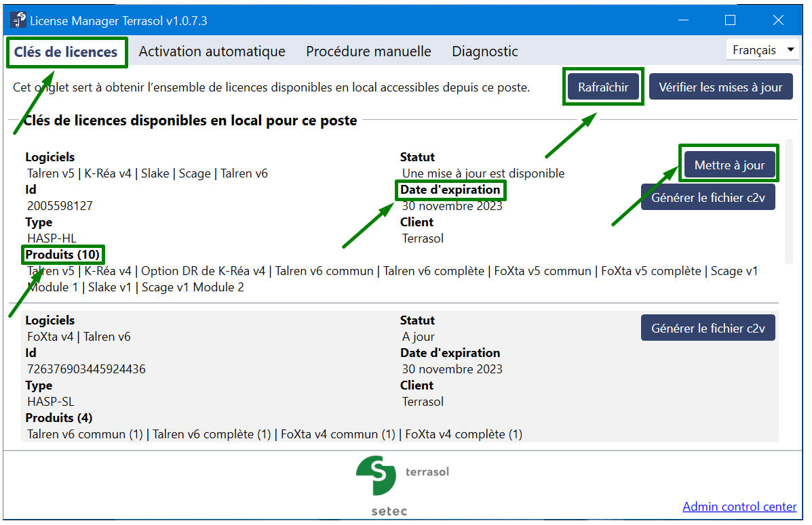Click the Rafraîchir button
Screen dimensions: 812x525
[603, 87]
